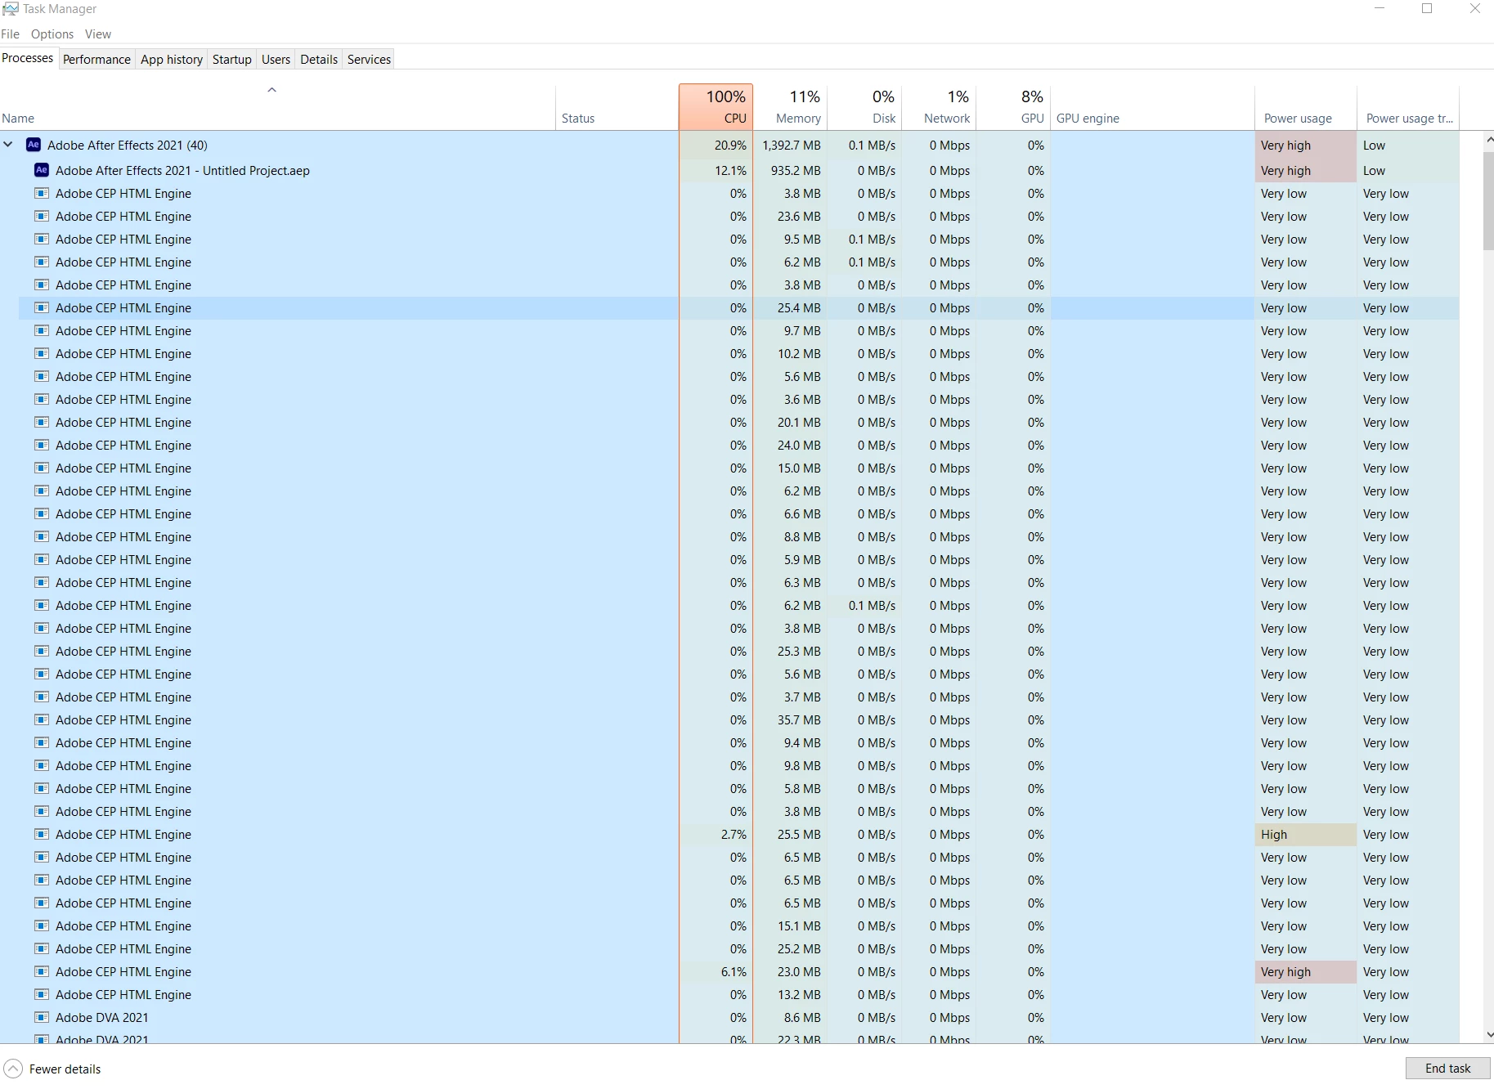The width and height of the screenshot is (1494, 1089).
Task: Click the CEP HTML Engine icon in the 35.7 MB row
Action: click(x=41, y=720)
